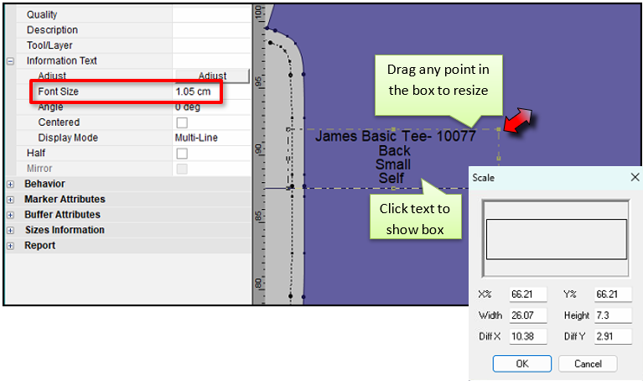This screenshot has width=643, height=381.
Task: Click Cancel in the Scale dialog
Action: (x=587, y=363)
